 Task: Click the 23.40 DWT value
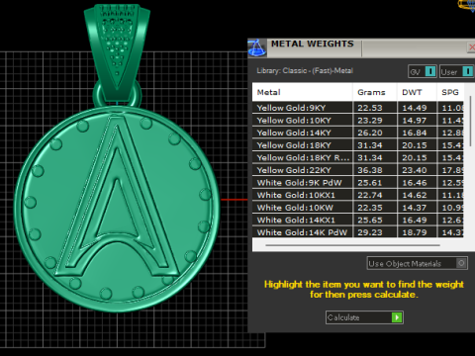point(415,170)
